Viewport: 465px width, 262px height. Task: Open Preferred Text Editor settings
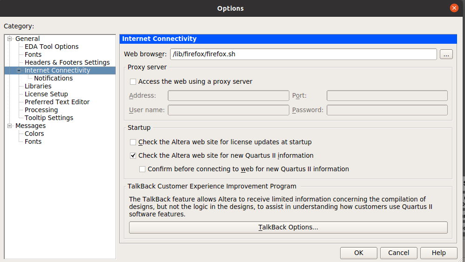click(x=57, y=102)
